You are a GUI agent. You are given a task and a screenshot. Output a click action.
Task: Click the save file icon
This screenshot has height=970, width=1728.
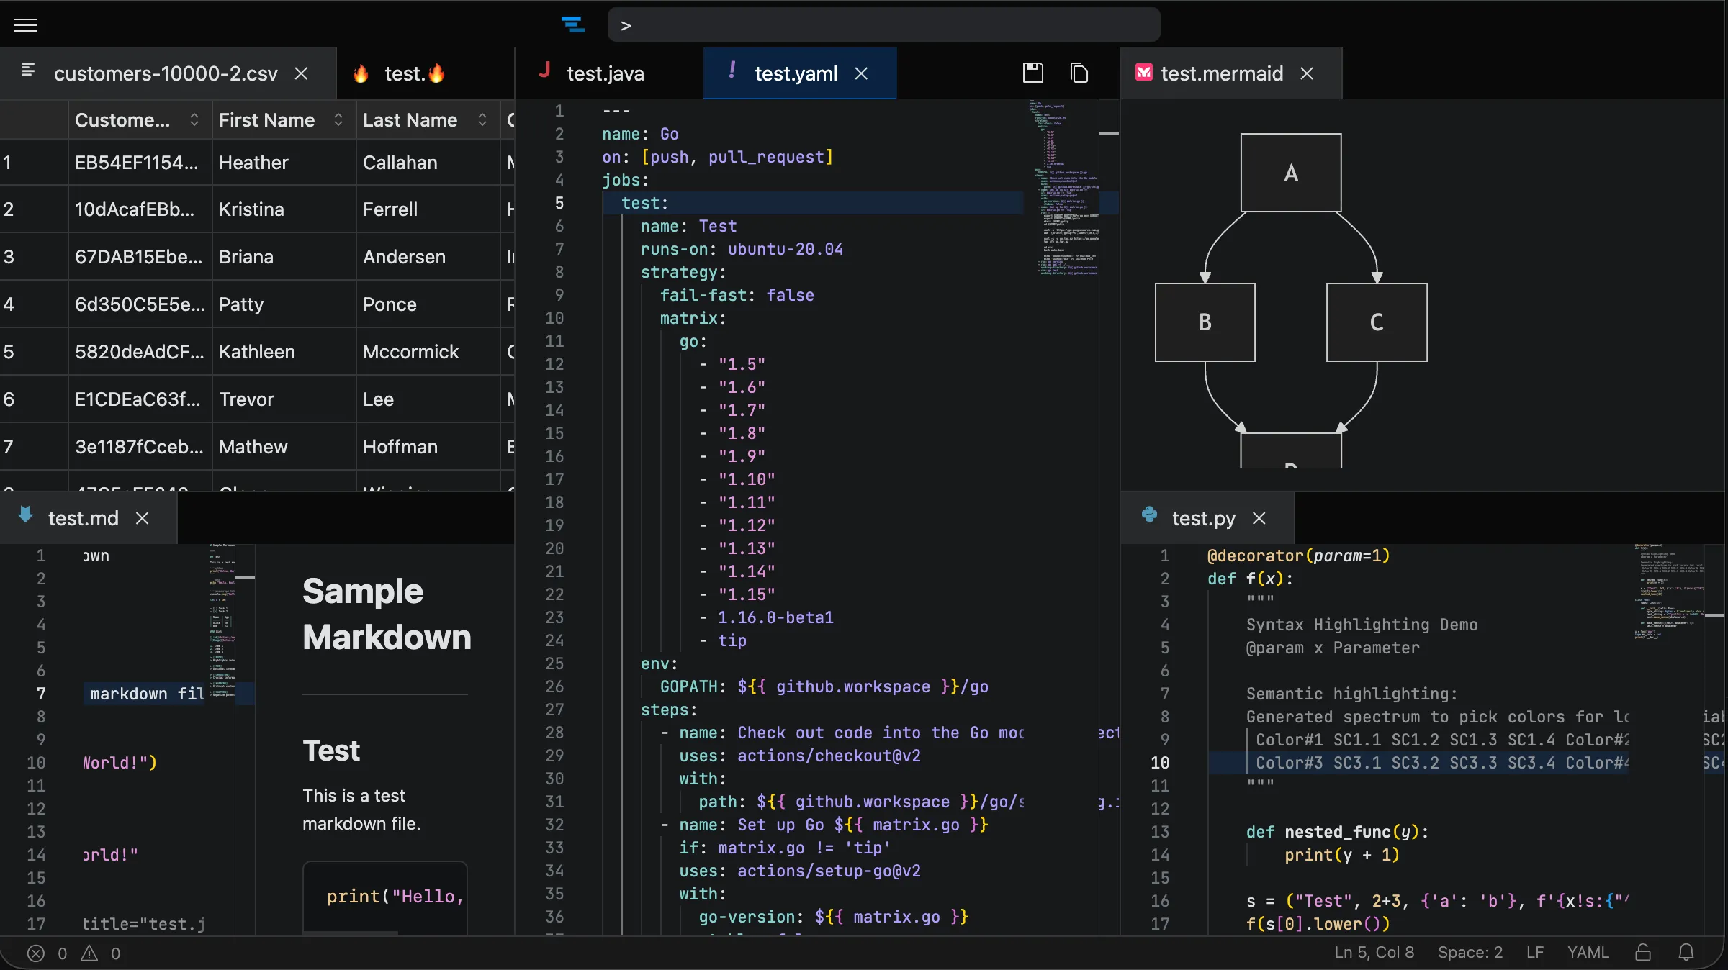click(1032, 73)
